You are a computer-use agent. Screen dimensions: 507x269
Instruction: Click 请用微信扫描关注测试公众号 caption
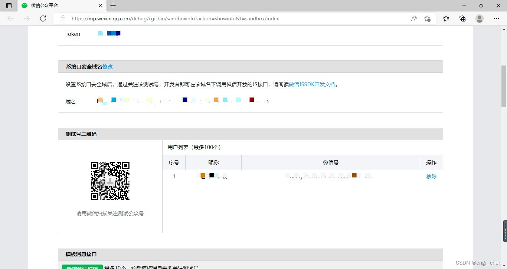(x=110, y=213)
